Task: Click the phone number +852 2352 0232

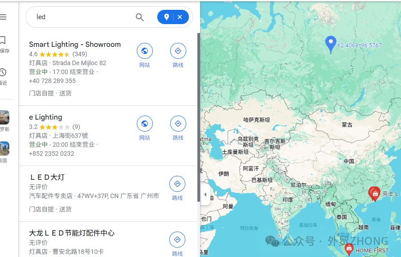Action: pos(51,153)
